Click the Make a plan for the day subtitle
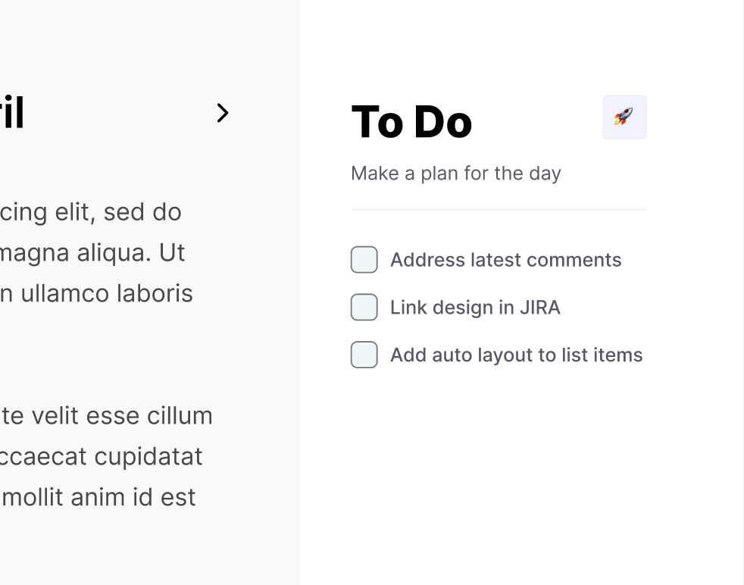 point(456,174)
